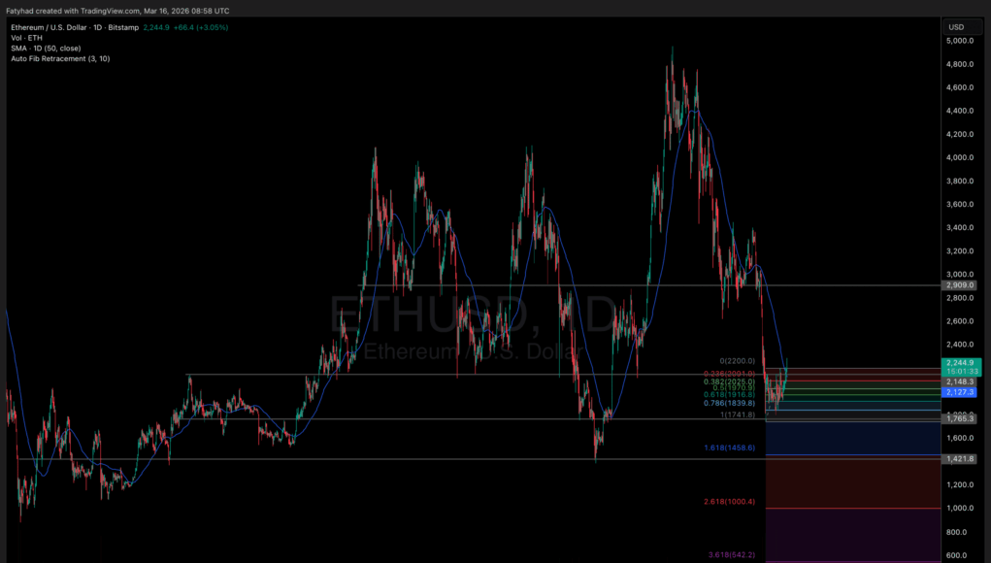Click the red Fib extension zone fill
Viewport: 991px width, 563px height.
click(x=852, y=481)
